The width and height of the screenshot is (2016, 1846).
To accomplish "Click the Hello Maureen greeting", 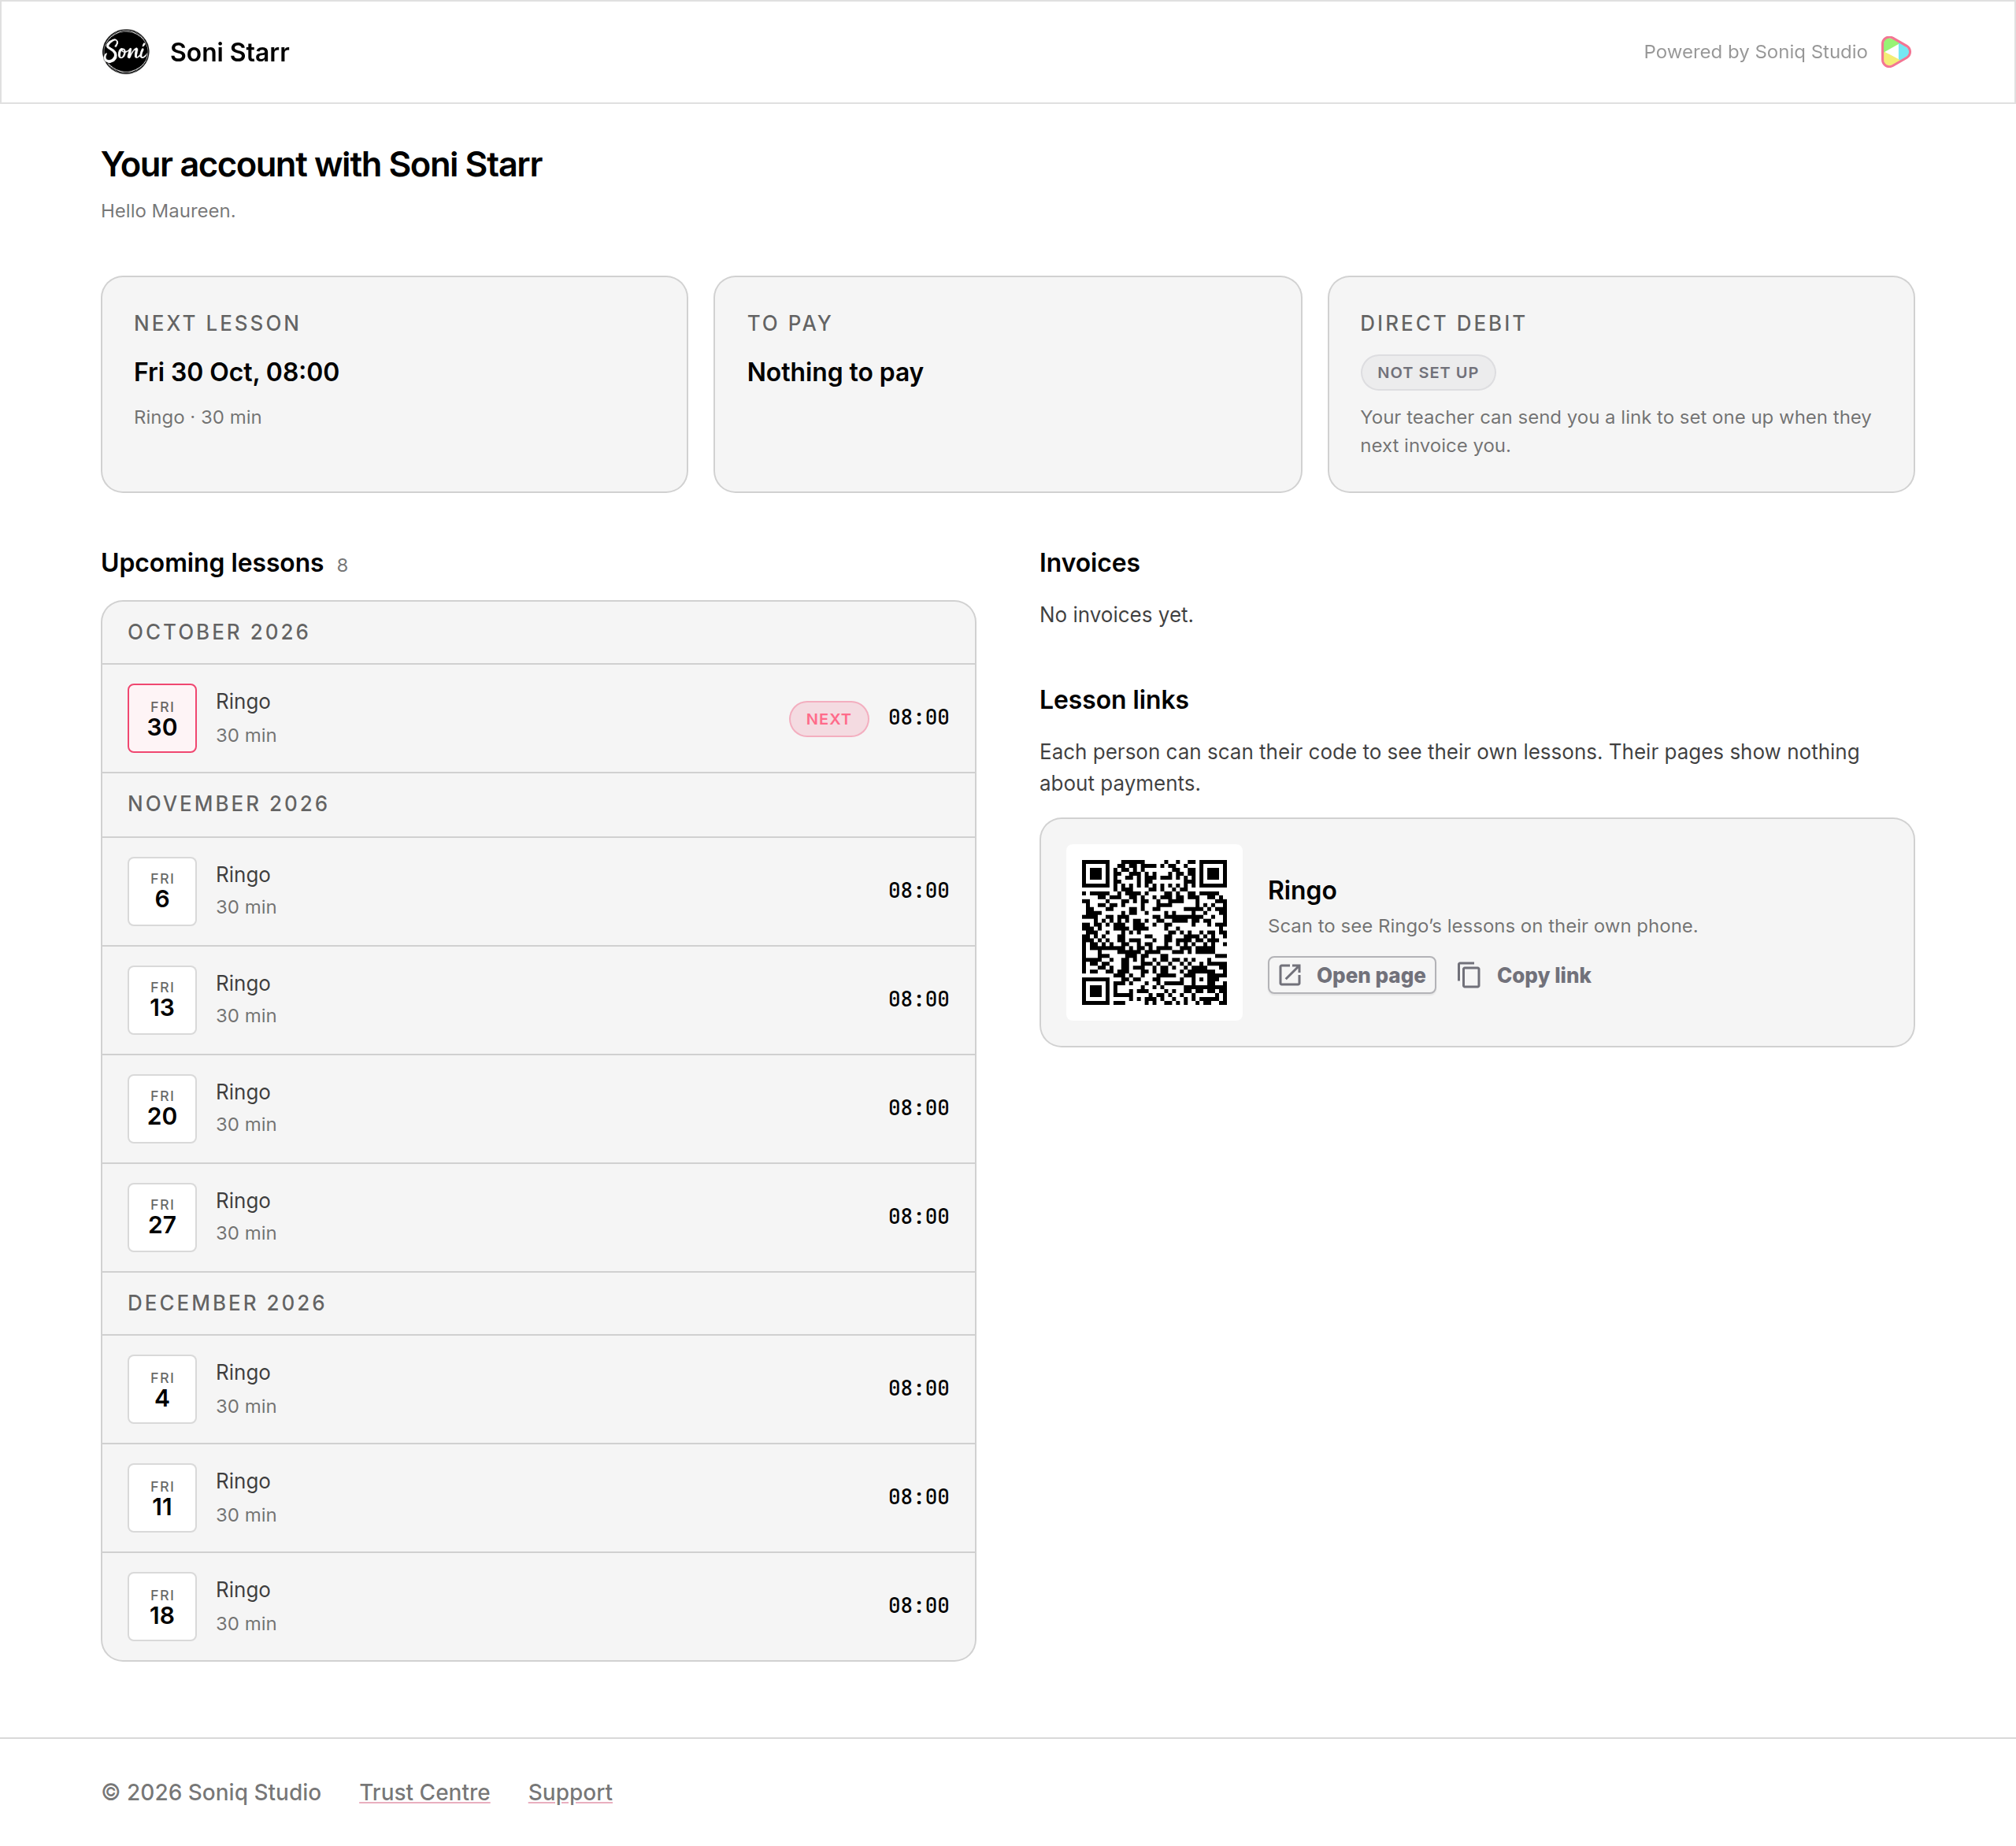I will click(168, 211).
